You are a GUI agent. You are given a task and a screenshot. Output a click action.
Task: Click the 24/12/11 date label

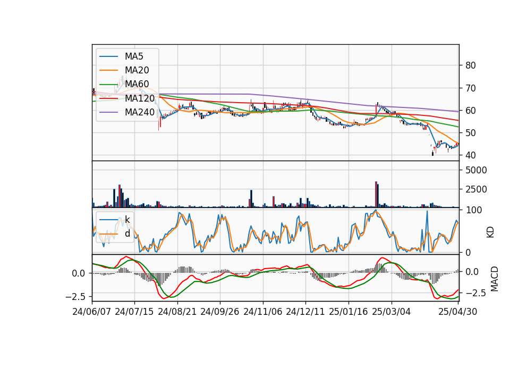(305, 312)
